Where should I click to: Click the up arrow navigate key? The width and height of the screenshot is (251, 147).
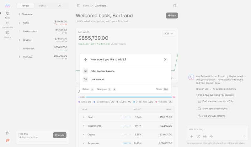[109, 89]
